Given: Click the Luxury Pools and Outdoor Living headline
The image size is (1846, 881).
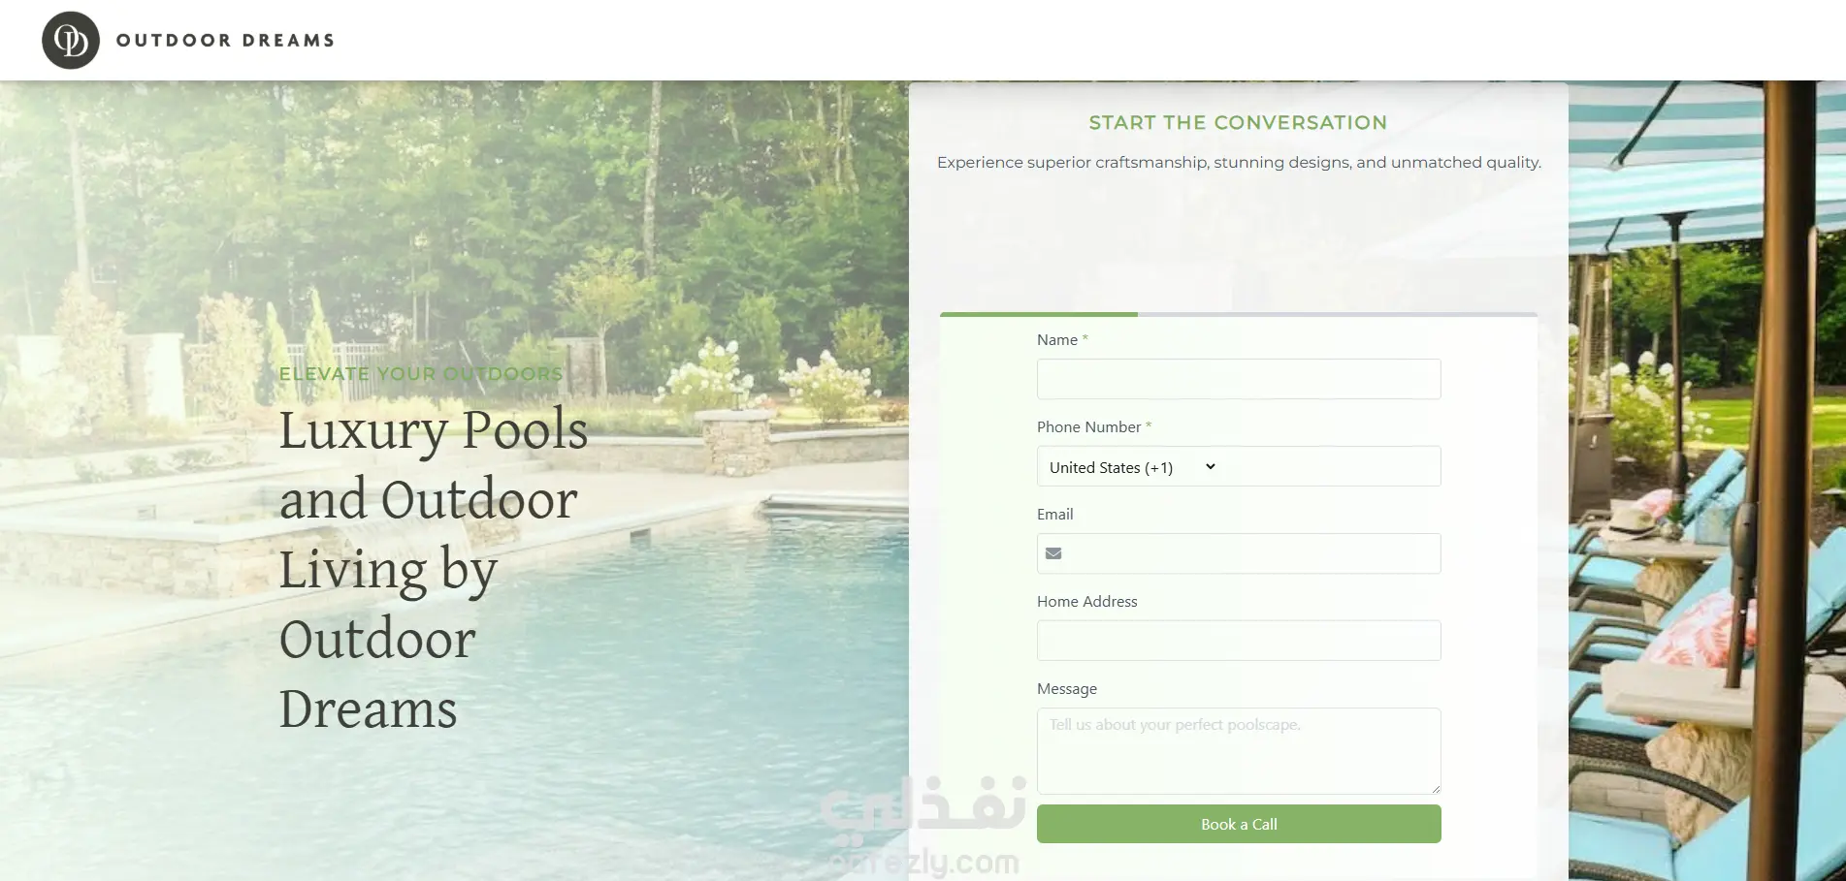Looking at the screenshot, I should [x=434, y=569].
